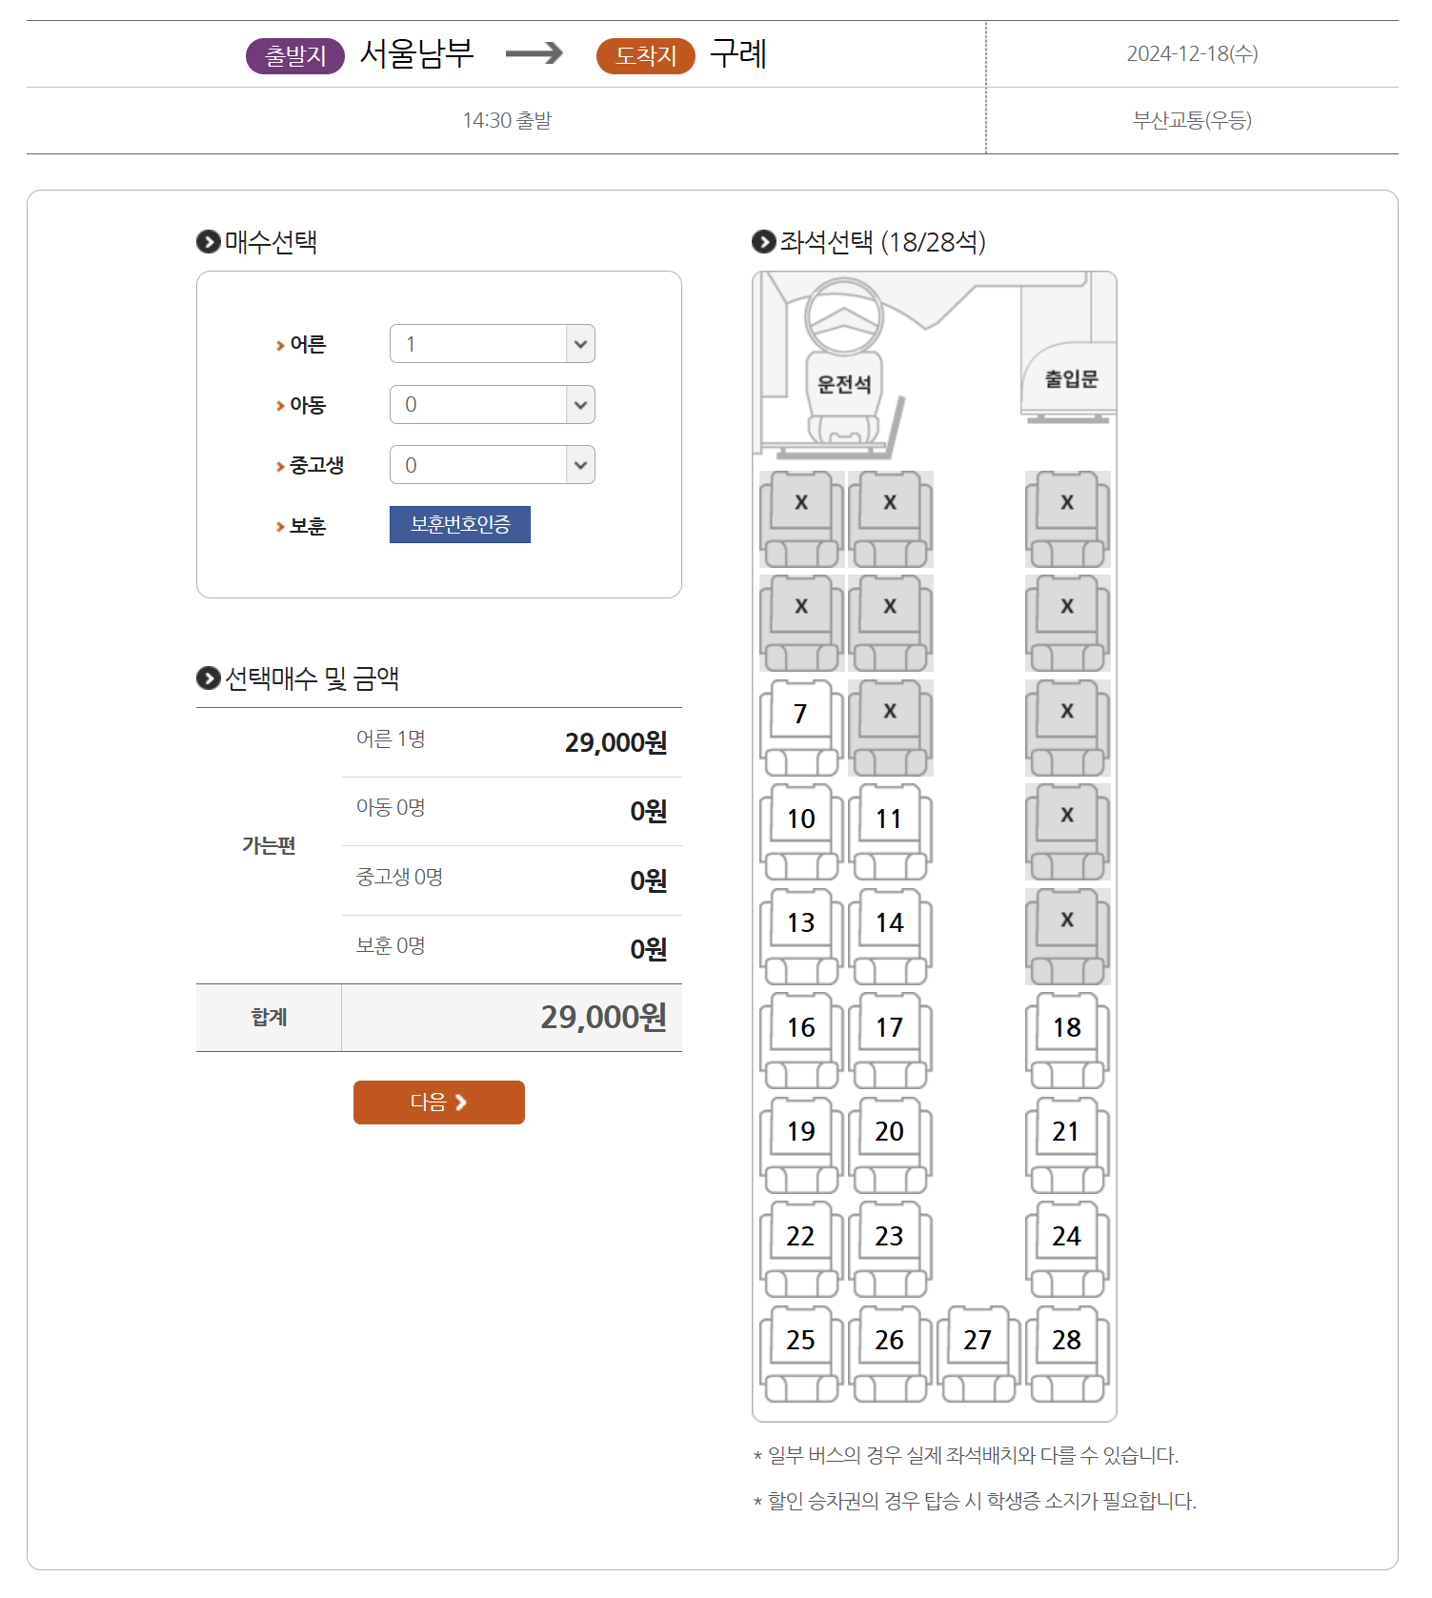Select seat number 25
1432x1598 pixels.
801,1353
